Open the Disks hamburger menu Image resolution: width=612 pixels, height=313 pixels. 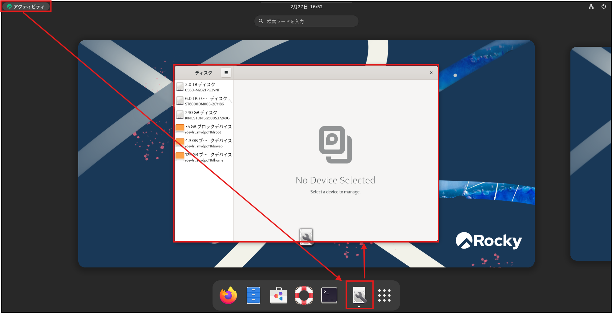pos(226,73)
